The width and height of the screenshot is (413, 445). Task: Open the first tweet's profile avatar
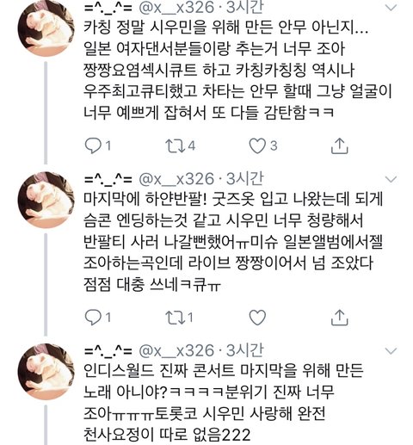click(46, 28)
